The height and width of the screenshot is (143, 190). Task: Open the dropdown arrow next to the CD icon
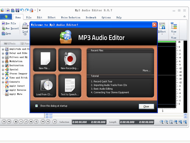[x=35, y=10]
